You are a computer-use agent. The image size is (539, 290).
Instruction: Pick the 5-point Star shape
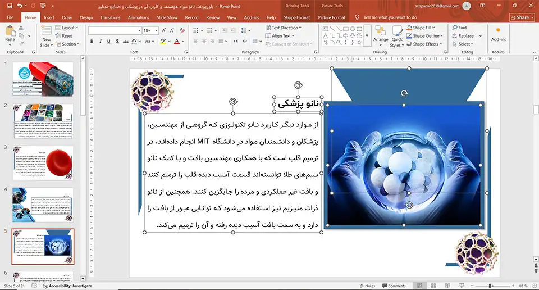359,43
